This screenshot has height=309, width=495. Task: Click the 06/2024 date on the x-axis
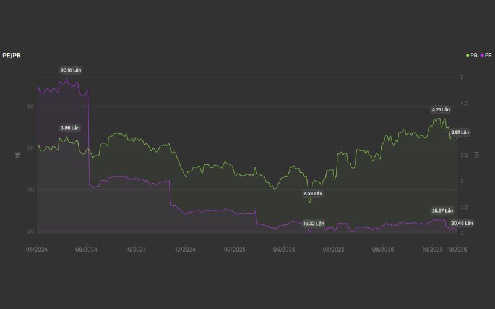[x=37, y=250]
